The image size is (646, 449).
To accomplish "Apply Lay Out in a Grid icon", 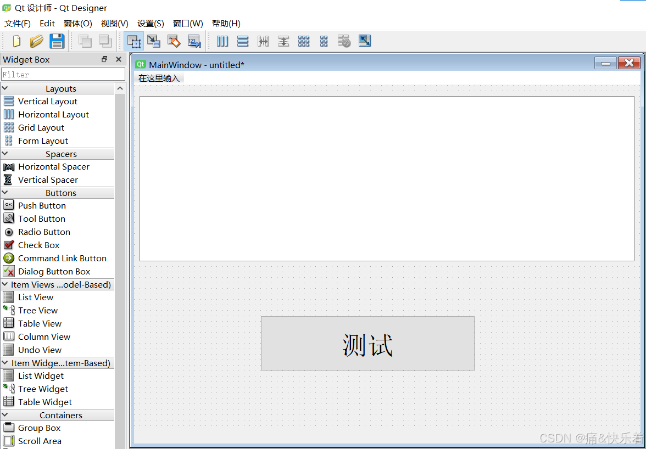I will click(304, 41).
